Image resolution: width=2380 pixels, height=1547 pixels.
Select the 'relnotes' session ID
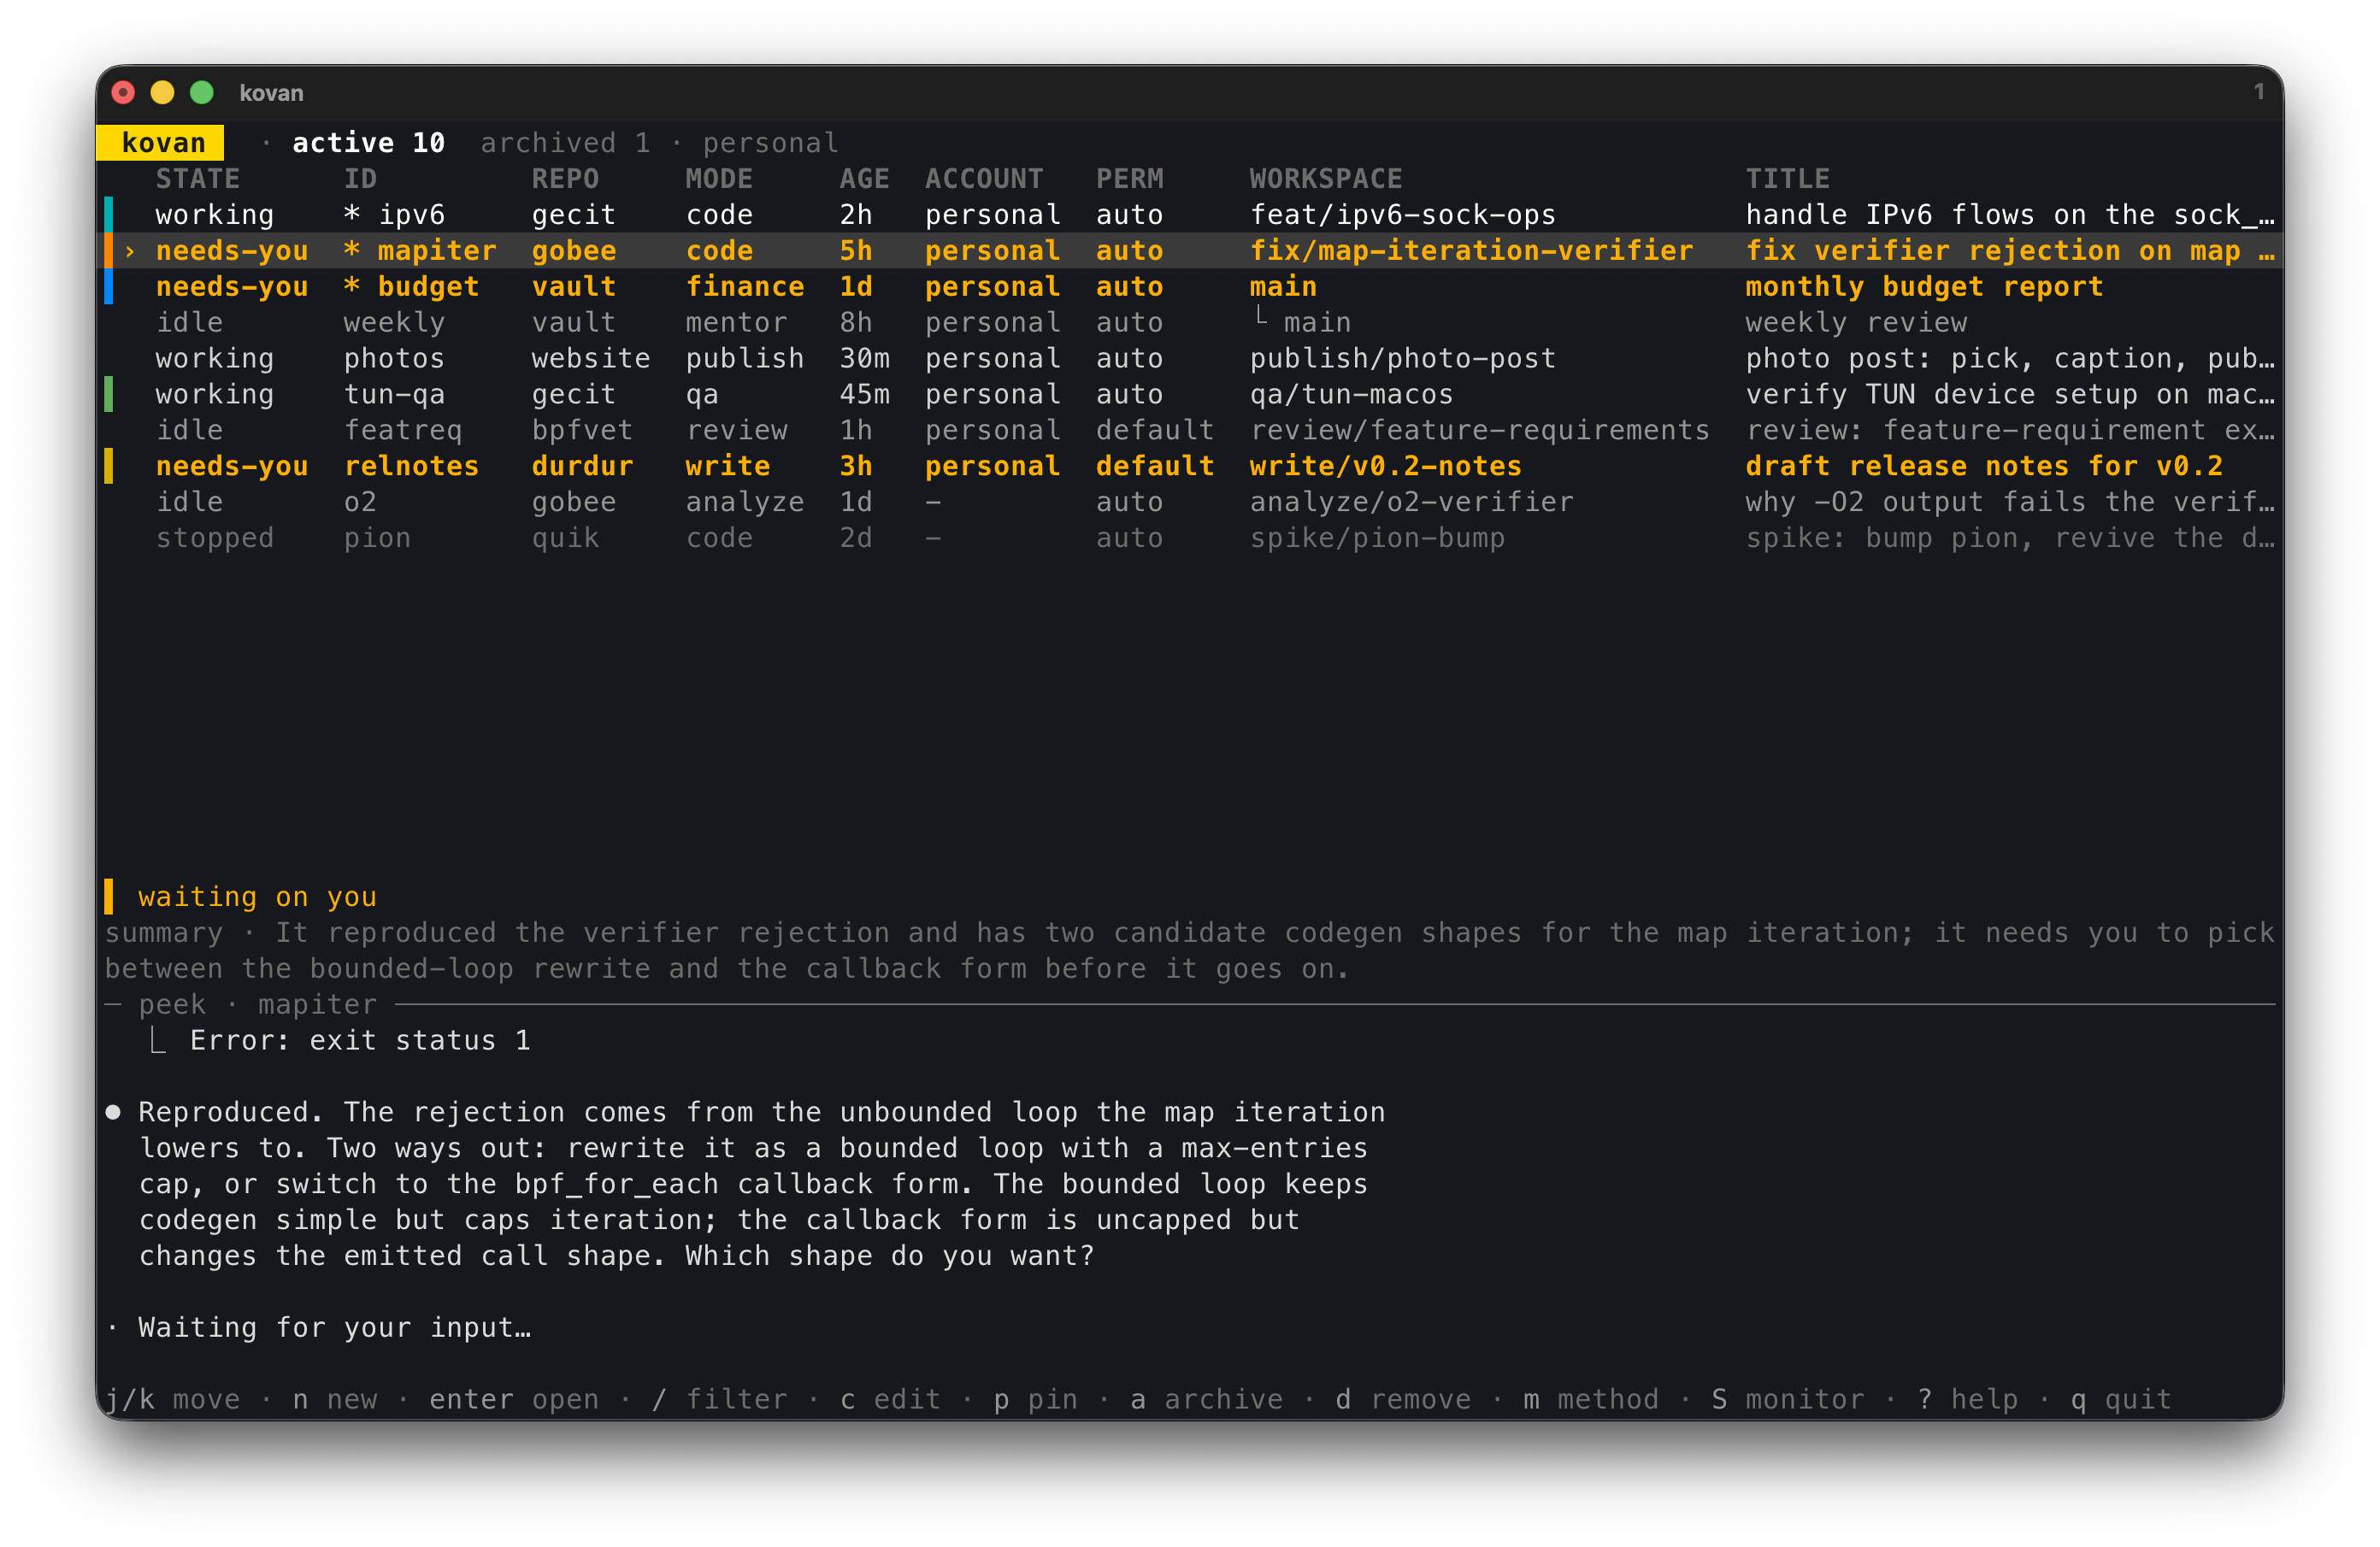point(411,467)
